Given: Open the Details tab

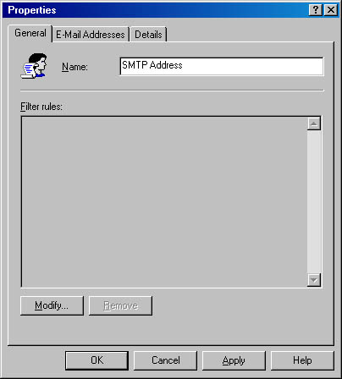Looking at the screenshot, I should pos(148,35).
